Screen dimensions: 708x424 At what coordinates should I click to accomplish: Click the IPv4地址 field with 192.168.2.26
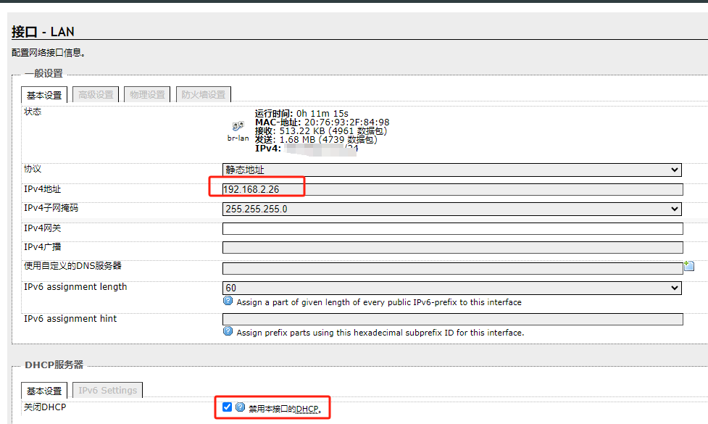click(x=452, y=190)
